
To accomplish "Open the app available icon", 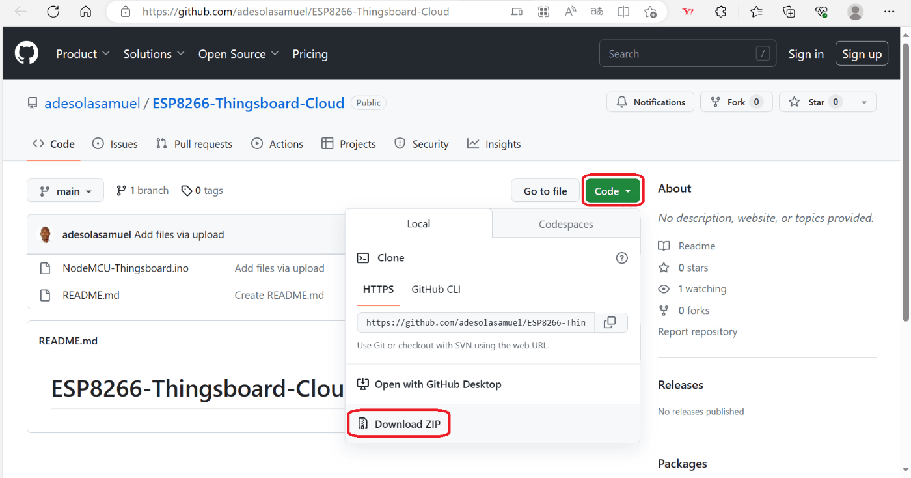I will click(517, 12).
